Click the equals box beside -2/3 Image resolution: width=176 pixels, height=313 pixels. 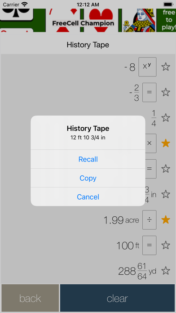coord(150,92)
